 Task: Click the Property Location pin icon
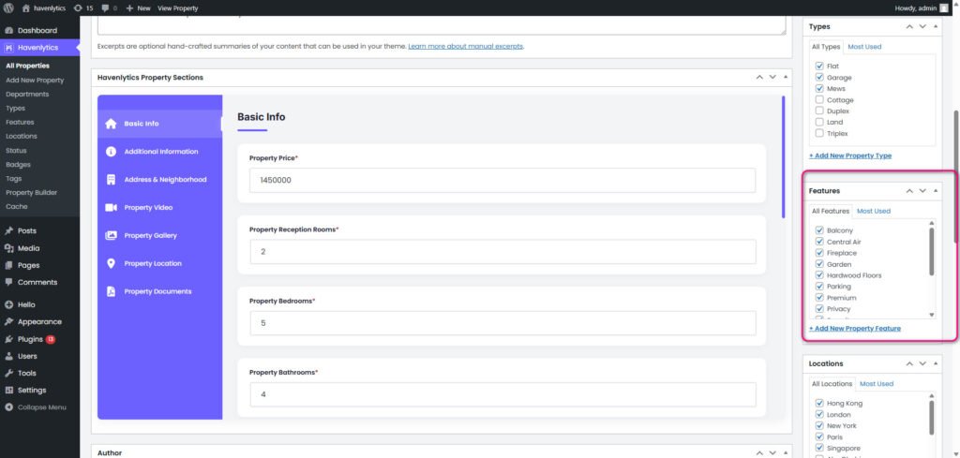(111, 264)
